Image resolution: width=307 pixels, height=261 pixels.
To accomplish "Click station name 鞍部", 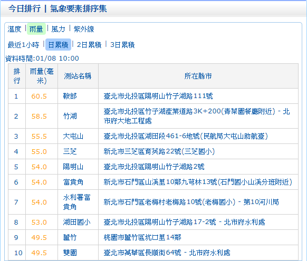I will (x=70, y=96).
